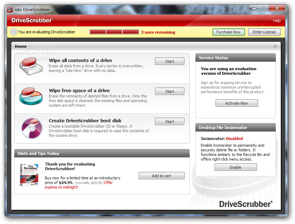The image size is (295, 224).
Task: Click the DriveScrubber product box image
Action: point(29,175)
